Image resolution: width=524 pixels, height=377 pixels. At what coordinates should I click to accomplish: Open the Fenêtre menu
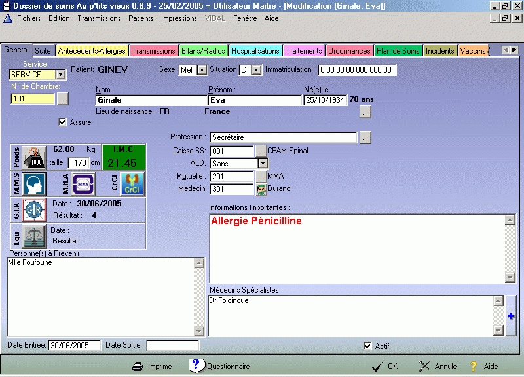point(245,18)
